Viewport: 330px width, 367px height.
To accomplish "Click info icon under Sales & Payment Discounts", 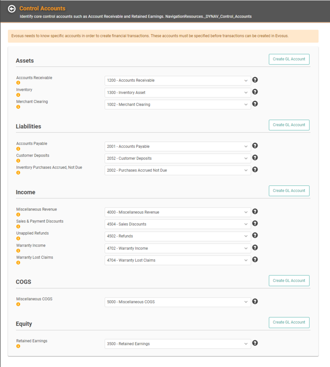I will [18, 226].
